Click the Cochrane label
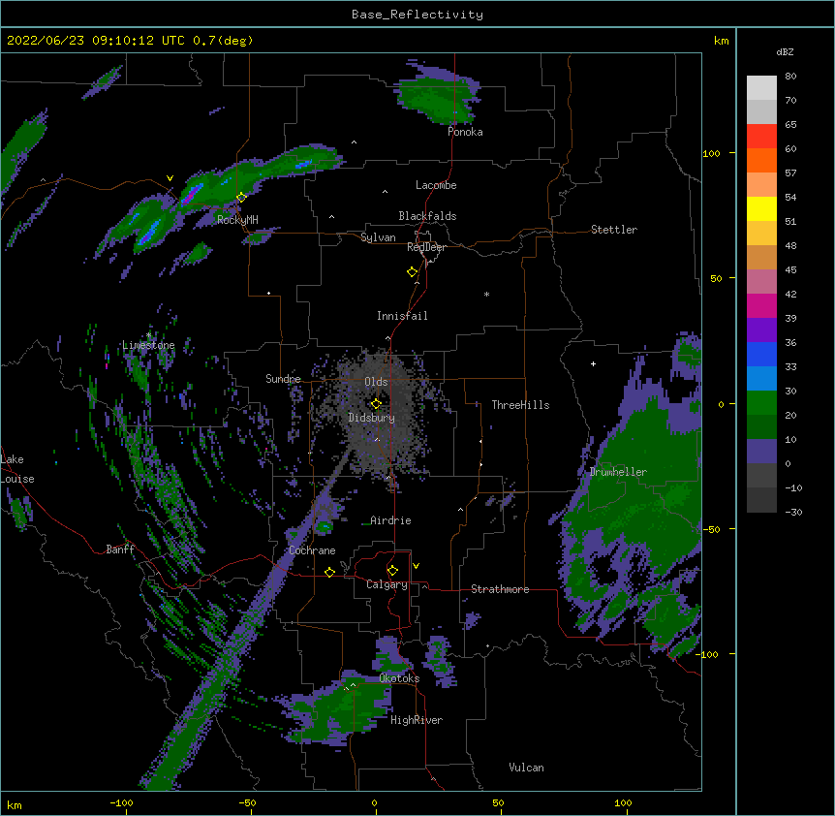 tap(312, 550)
